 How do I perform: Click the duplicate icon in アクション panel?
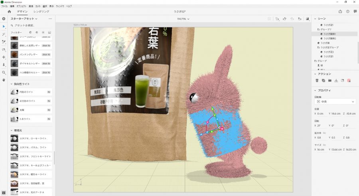[323, 81]
